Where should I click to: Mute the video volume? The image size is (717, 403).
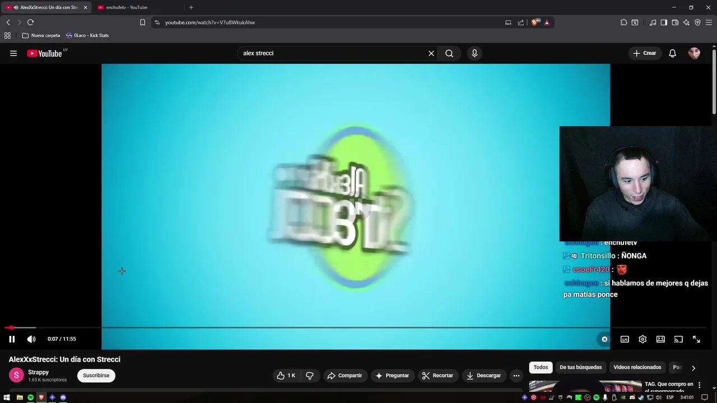pos(31,339)
